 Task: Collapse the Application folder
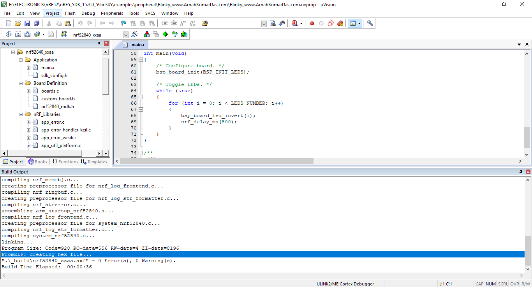21,59
